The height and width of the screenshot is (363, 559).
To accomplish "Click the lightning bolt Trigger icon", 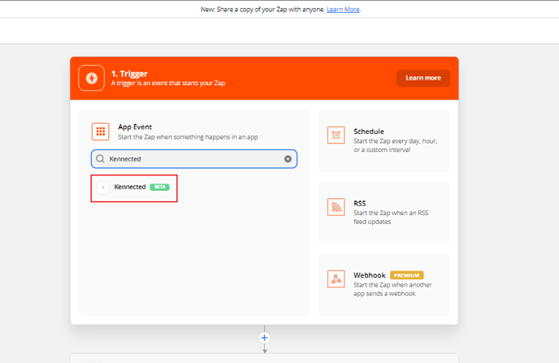I will [91, 78].
